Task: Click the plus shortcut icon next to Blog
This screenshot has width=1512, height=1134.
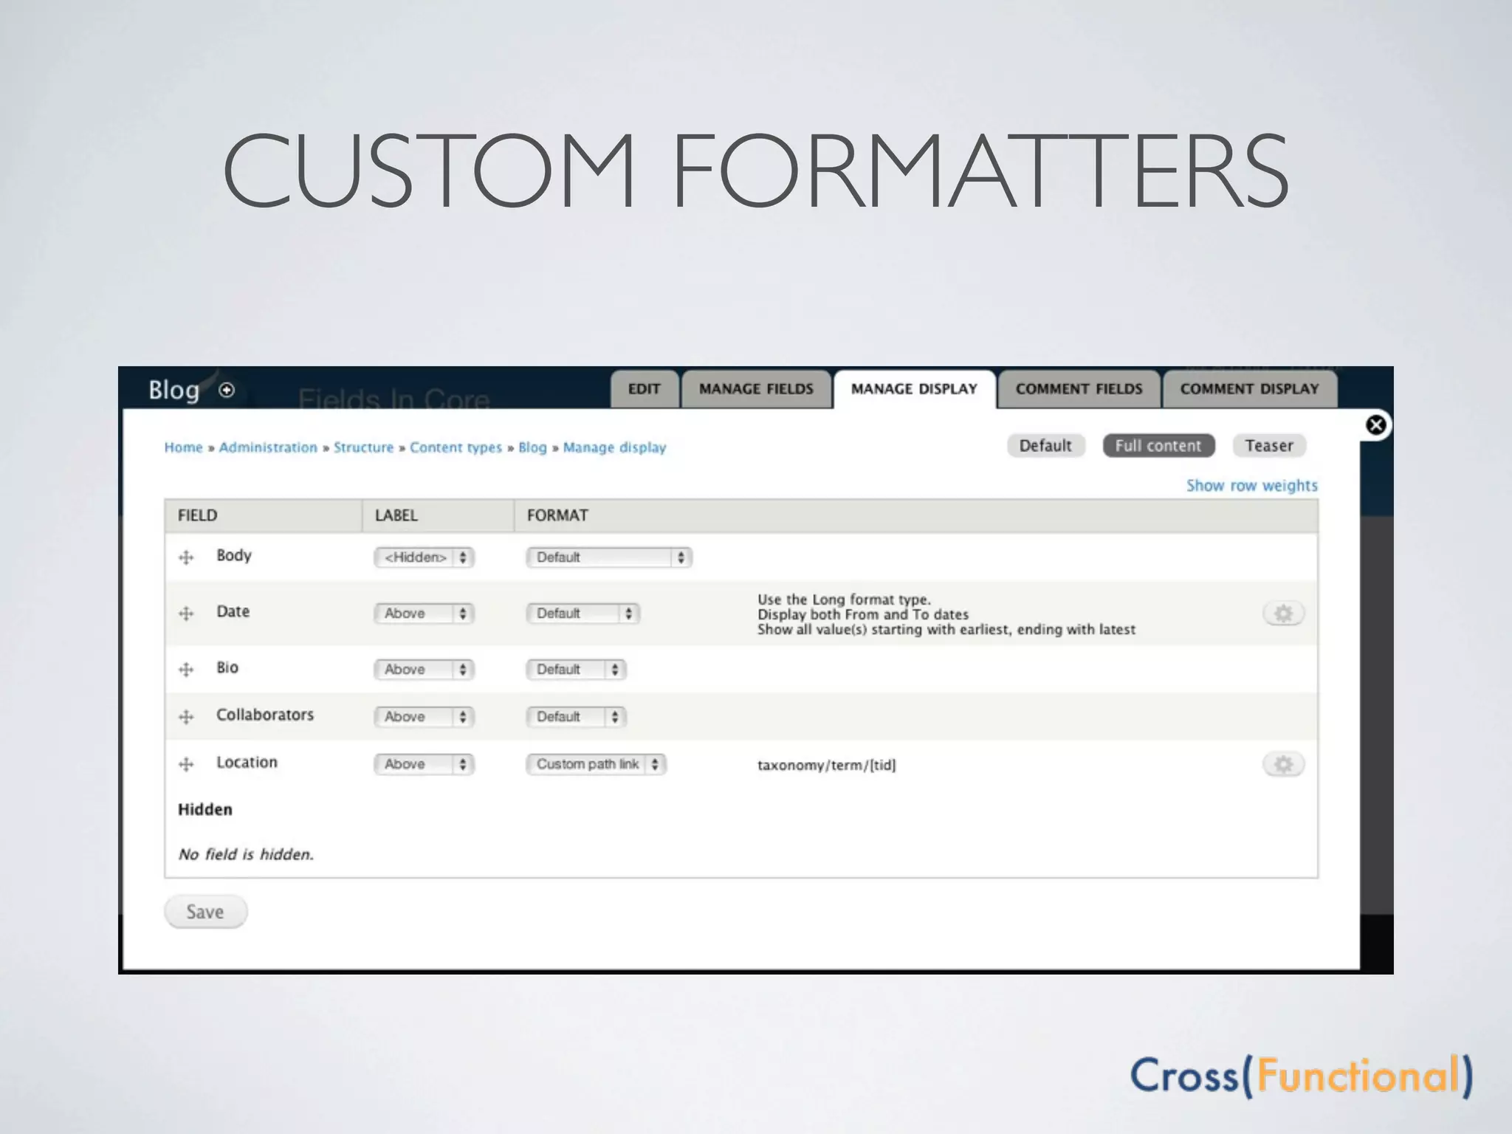Action: pos(227,390)
